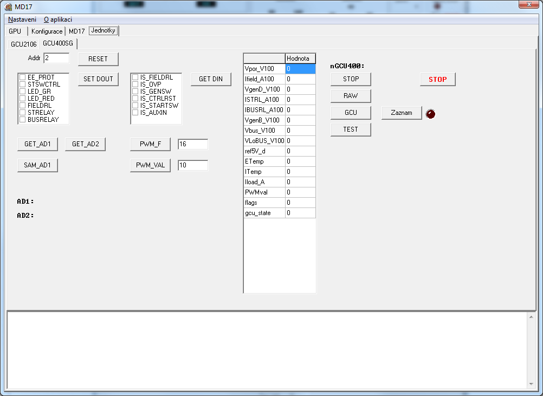Click the log scrollbar up arrow
This screenshot has width=543, height=396.
click(x=531, y=317)
